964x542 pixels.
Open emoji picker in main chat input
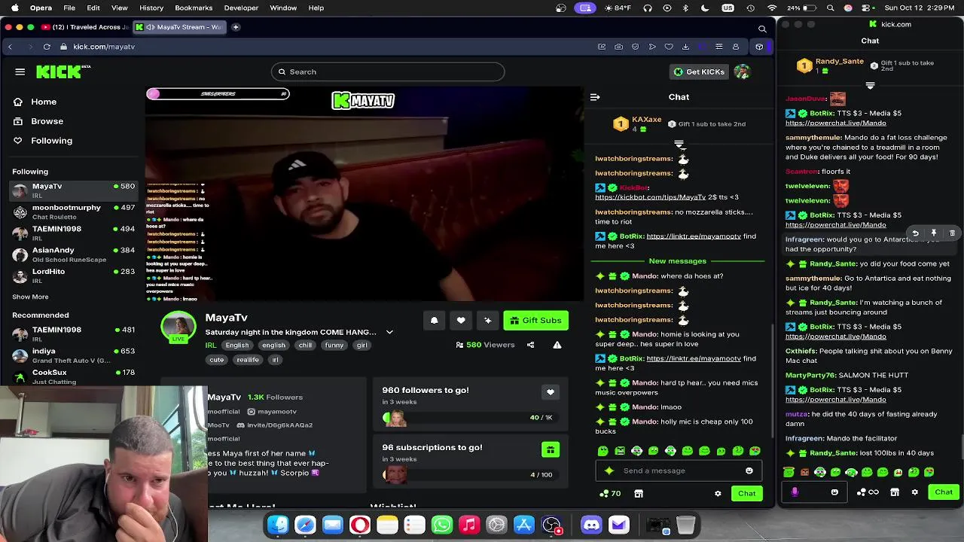749,471
